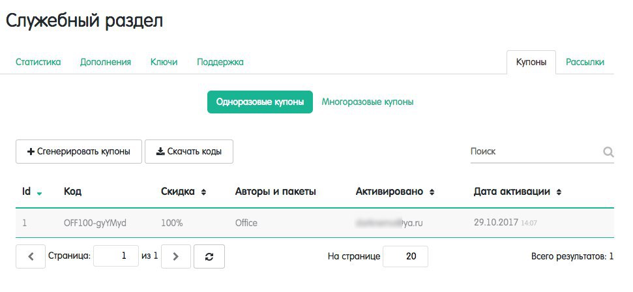
Task: Click Скачать коды button
Action: [x=189, y=152]
